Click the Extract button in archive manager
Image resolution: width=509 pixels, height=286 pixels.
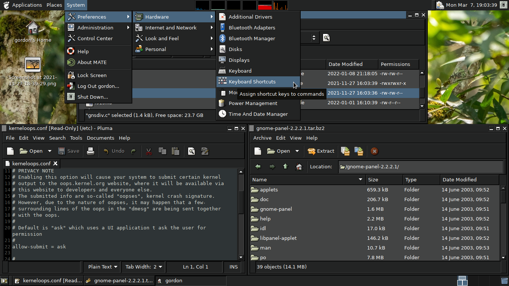[321, 151]
